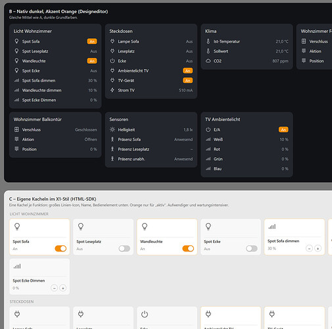Increase Spot Sofa dimmen tile with plus button

pyautogui.click(x=318, y=249)
